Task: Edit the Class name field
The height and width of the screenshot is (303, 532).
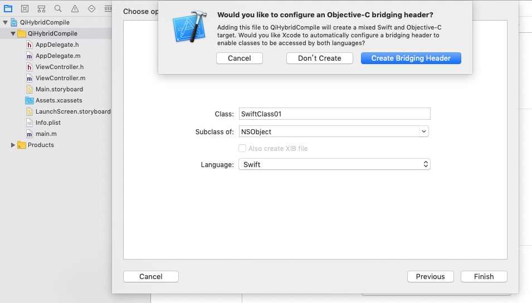Action: 335,114
